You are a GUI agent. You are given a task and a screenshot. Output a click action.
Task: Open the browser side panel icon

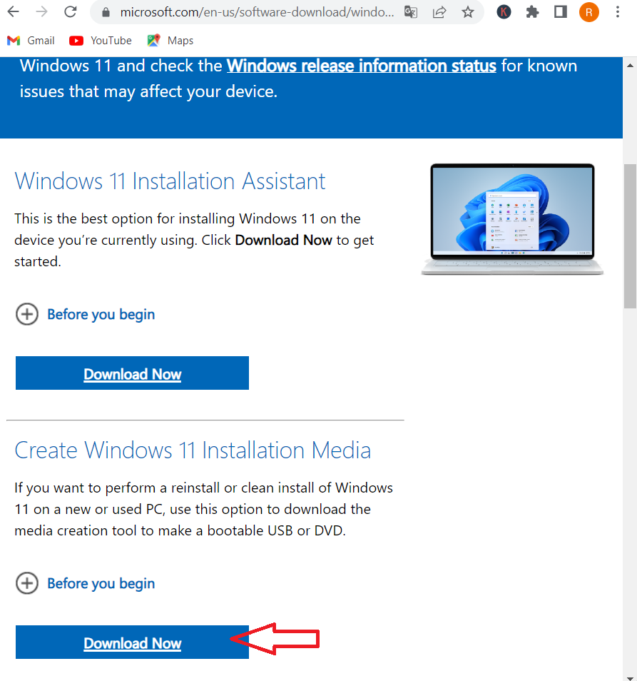point(560,11)
